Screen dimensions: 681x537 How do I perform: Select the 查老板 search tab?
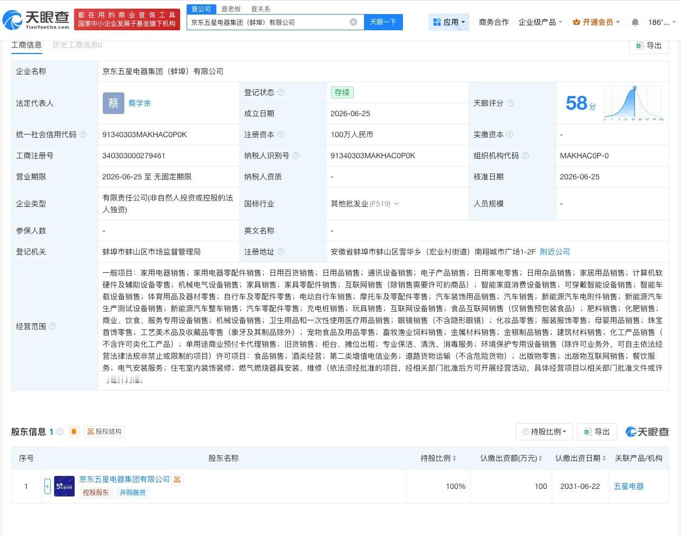(231, 9)
